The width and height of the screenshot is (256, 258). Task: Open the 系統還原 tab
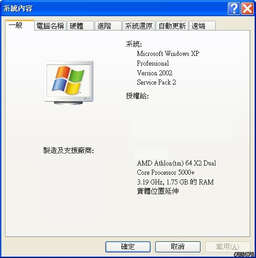tap(139, 26)
